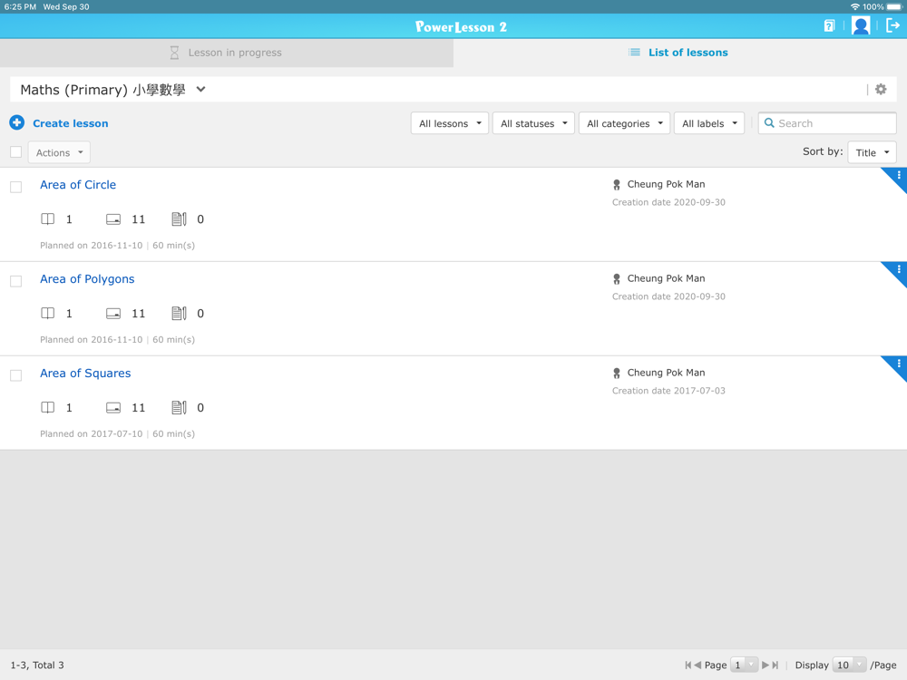Click the book icon in Area of Squares row
Screen dimensions: 907x680
pos(47,408)
